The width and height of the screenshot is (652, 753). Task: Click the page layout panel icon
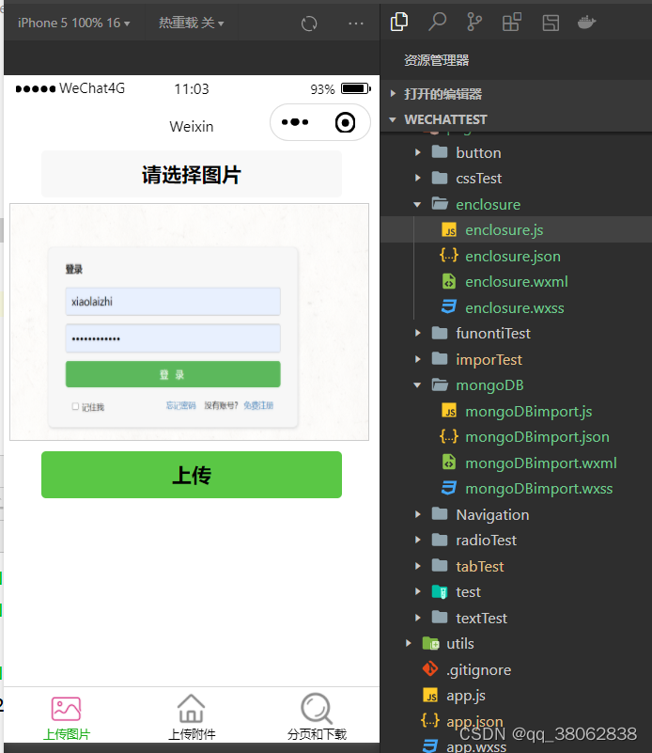point(551,23)
